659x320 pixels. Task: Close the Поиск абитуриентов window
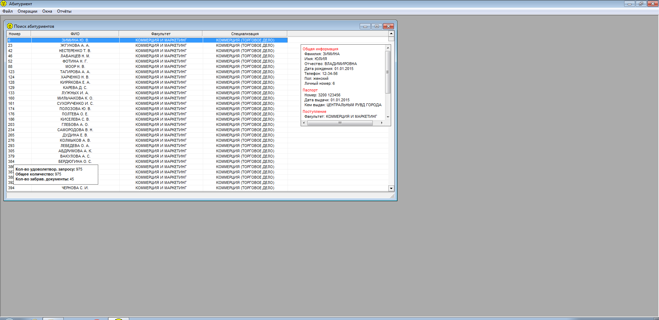388,26
